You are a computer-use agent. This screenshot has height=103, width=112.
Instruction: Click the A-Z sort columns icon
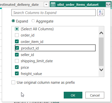(x=101, y=12)
